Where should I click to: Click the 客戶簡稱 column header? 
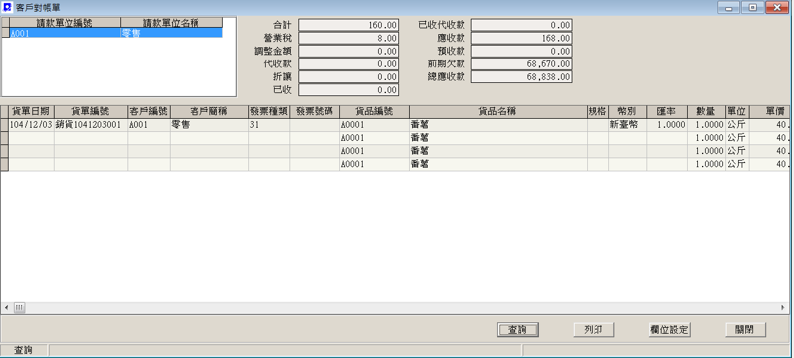click(x=209, y=112)
